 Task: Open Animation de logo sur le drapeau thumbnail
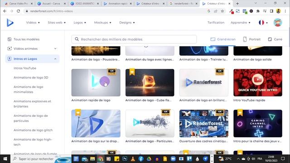tap(96, 124)
